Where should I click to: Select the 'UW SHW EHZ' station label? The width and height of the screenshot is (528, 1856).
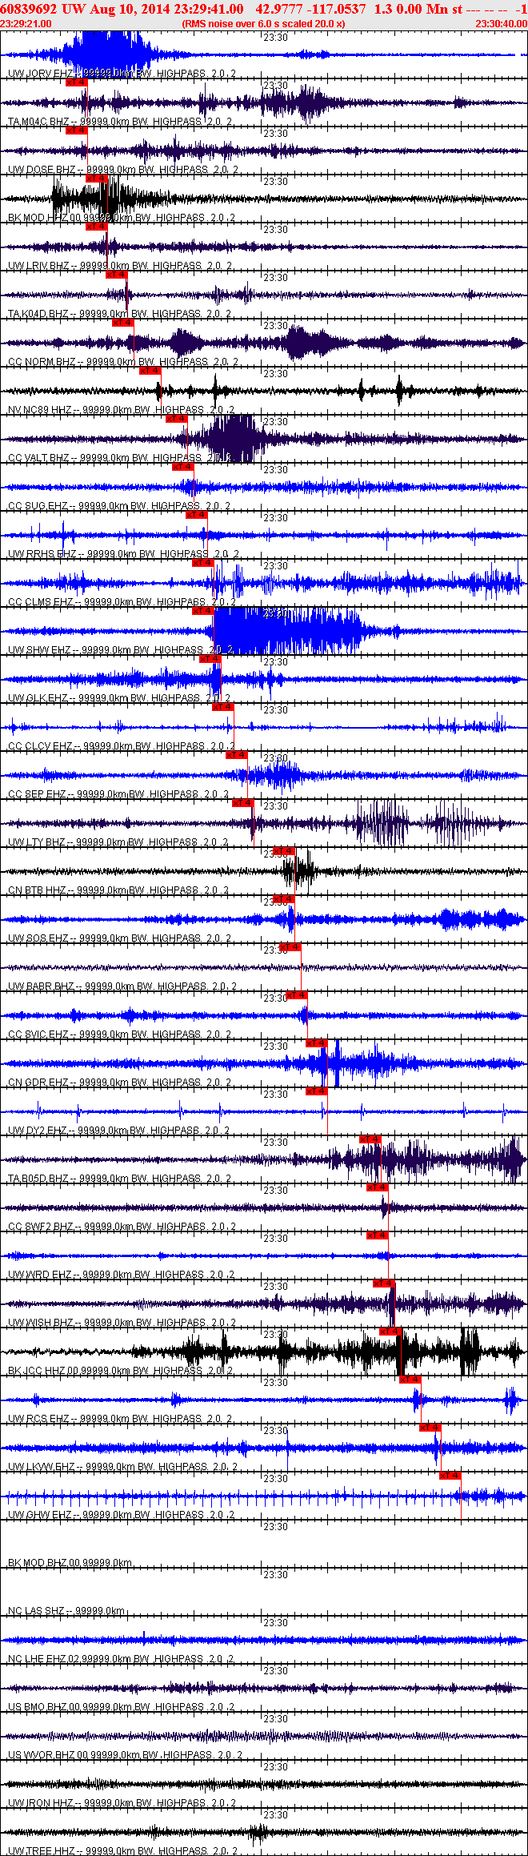pos(39,650)
